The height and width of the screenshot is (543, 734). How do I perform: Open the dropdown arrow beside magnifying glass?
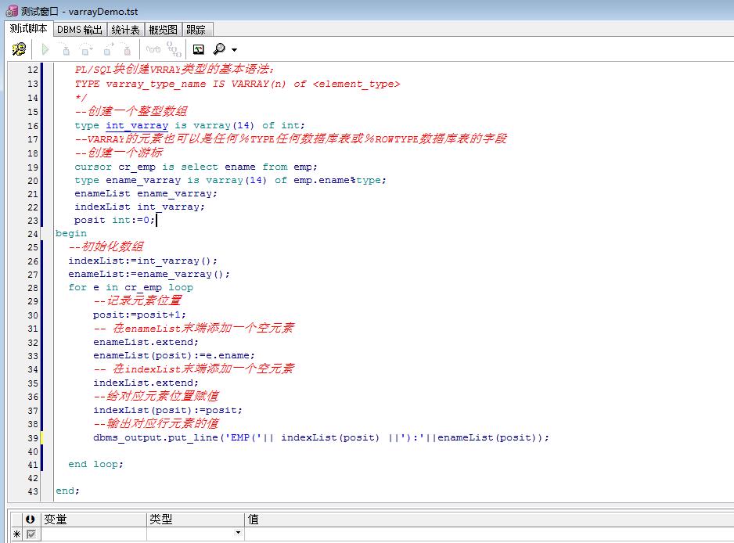234,49
